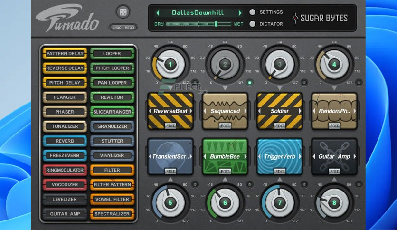Click left arrow on ReverseBeat slot
Image resolution: width=397 pixels, height=230 pixels.
150,111
